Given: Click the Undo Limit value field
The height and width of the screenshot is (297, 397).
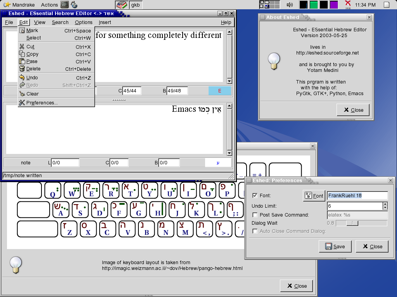Looking at the screenshot, I should (x=355, y=206).
